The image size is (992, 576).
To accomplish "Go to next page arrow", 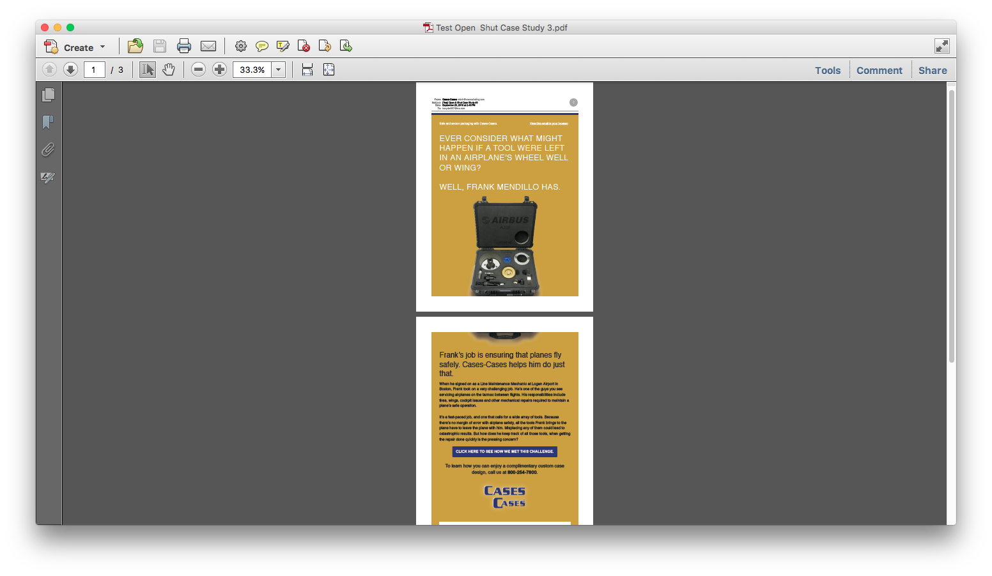I will point(70,70).
